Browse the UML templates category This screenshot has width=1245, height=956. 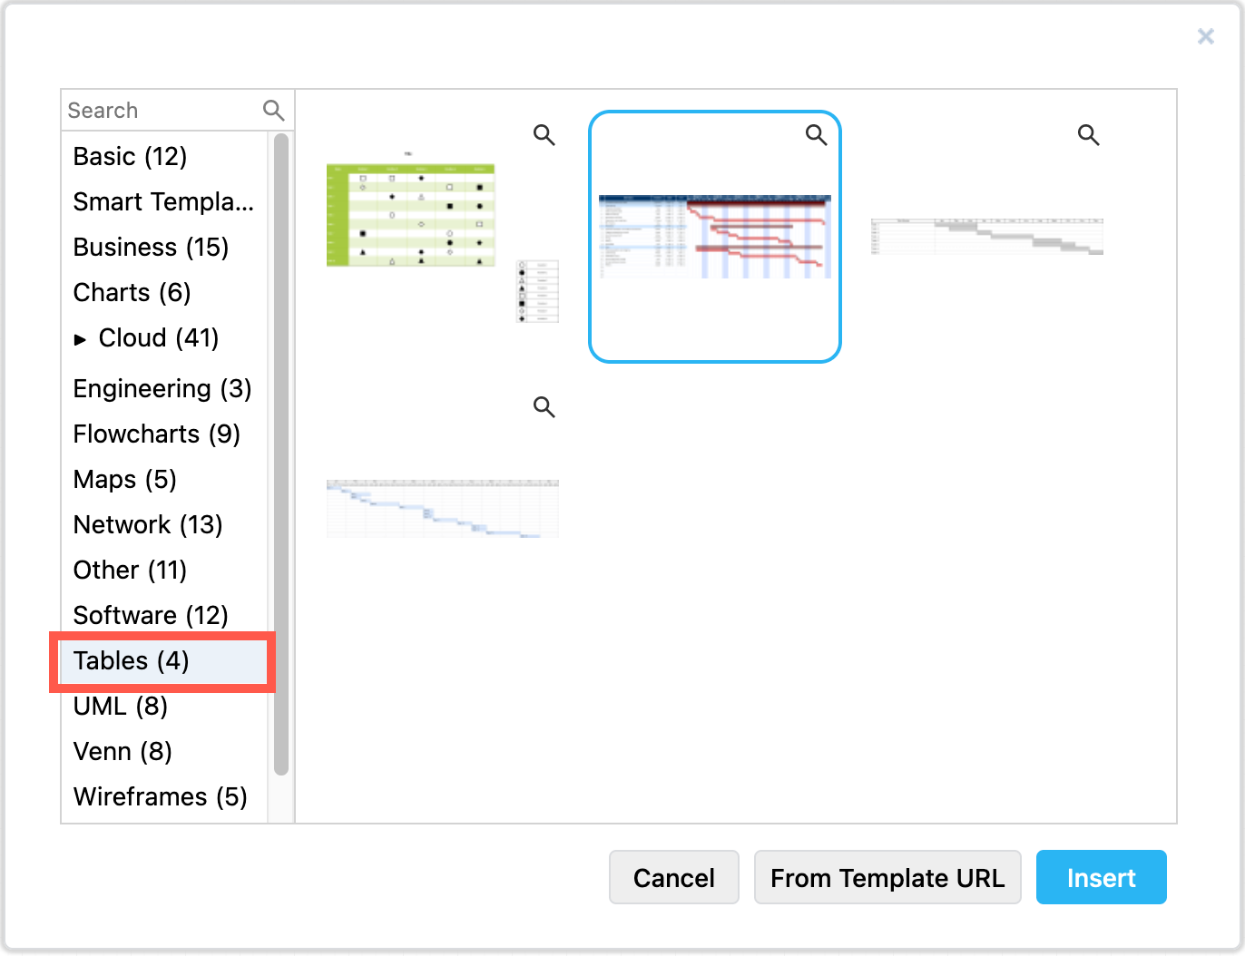pos(120,706)
